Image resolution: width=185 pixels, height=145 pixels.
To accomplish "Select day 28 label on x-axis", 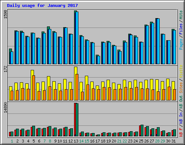I will click(x=157, y=141).
